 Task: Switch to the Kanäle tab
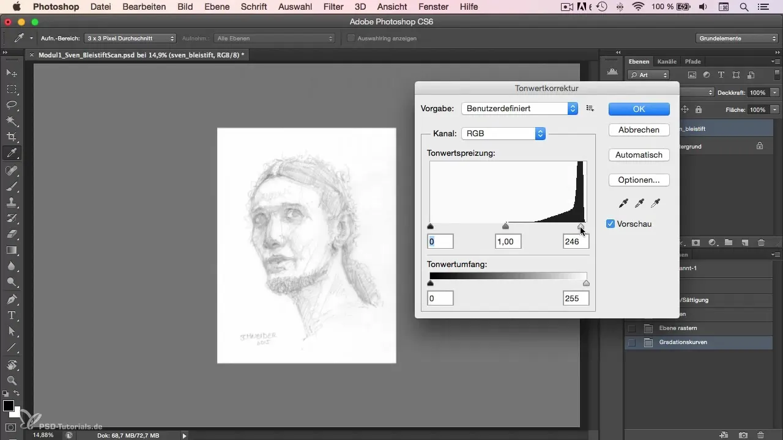click(x=667, y=61)
